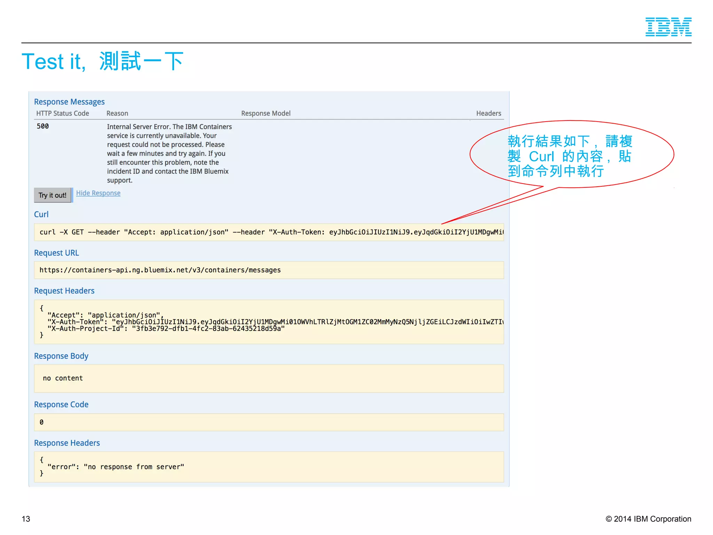713x535 pixels.
Task: Click the 'Curl' section heading
Action: [x=41, y=214]
